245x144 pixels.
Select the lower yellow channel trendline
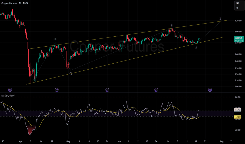click(125, 61)
